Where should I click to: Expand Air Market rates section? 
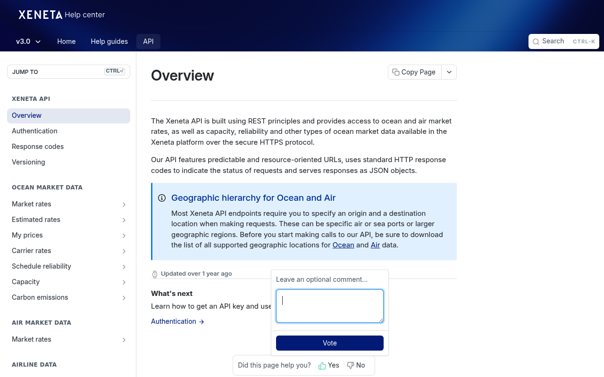pyautogui.click(x=124, y=340)
